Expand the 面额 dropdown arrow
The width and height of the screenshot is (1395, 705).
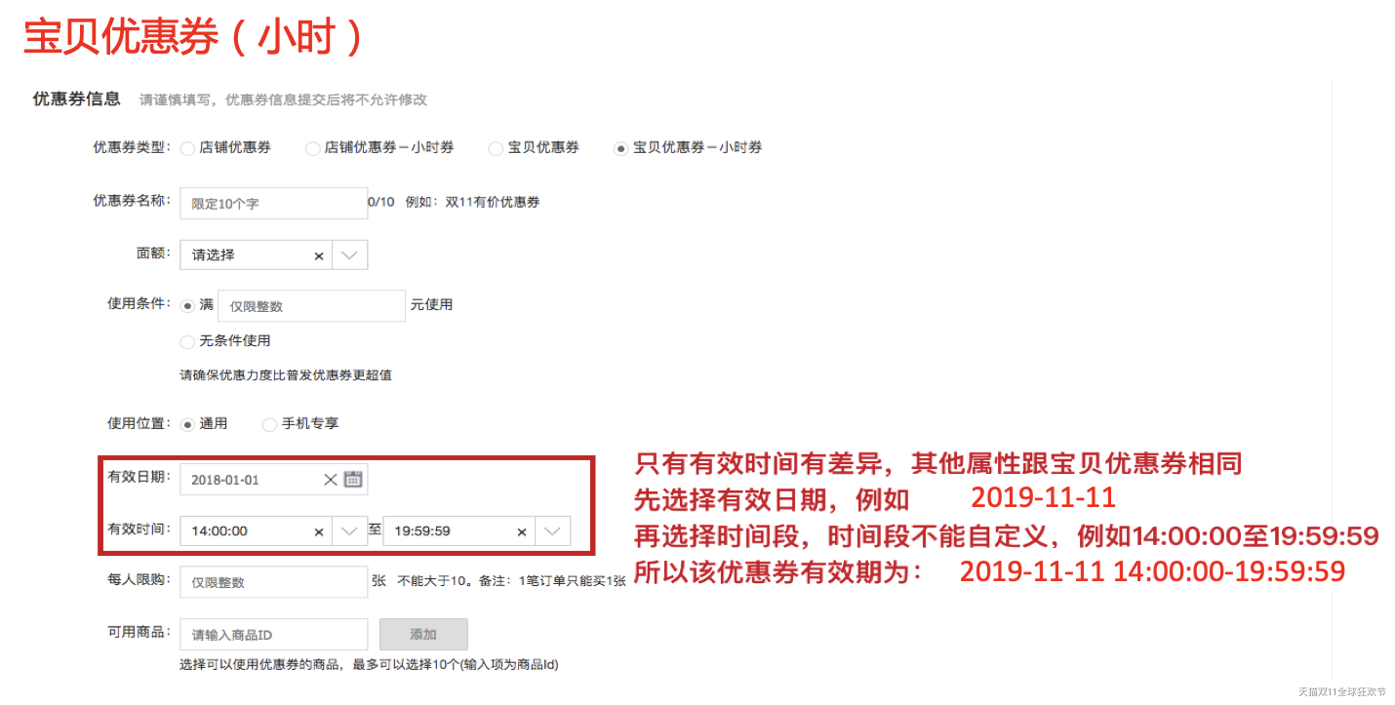[350, 255]
